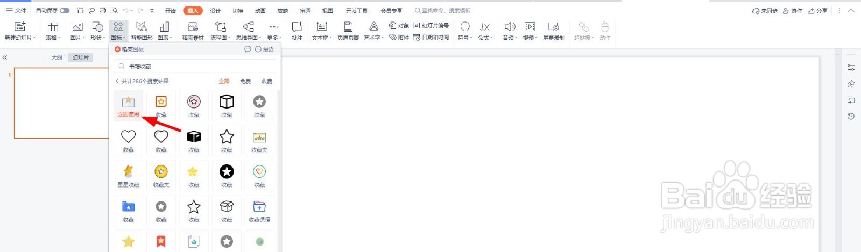Open the 视频 video dropdown
The image size is (861, 252).
pyautogui.click(x=530, y=38)
